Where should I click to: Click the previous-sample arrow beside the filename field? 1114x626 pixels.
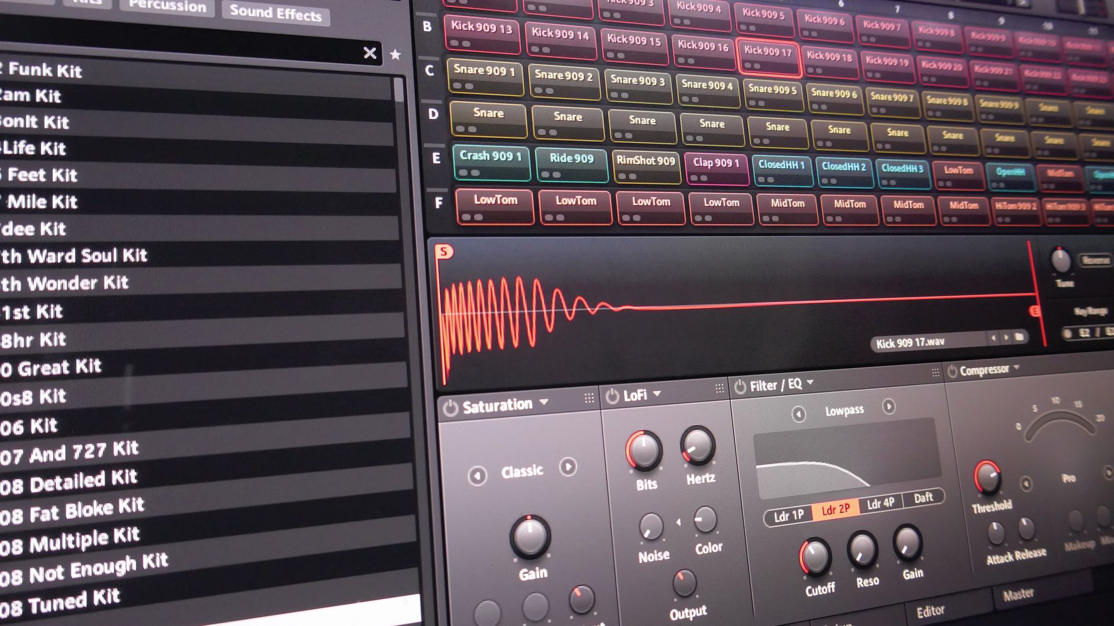pyautogui.click(x=993, y=337)
